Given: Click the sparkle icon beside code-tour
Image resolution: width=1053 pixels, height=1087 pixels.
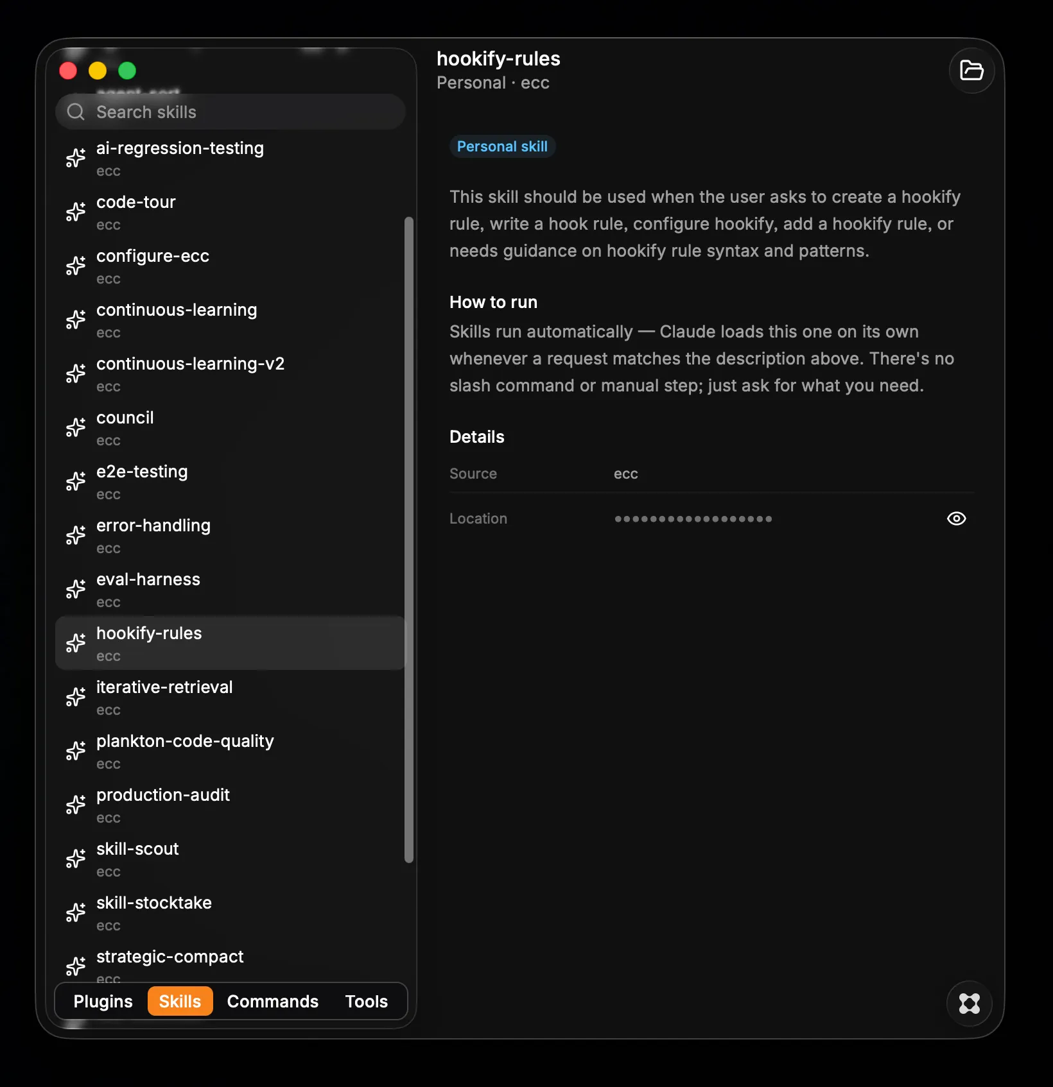Looking at the screenshot, I should (x=76, y=212).
